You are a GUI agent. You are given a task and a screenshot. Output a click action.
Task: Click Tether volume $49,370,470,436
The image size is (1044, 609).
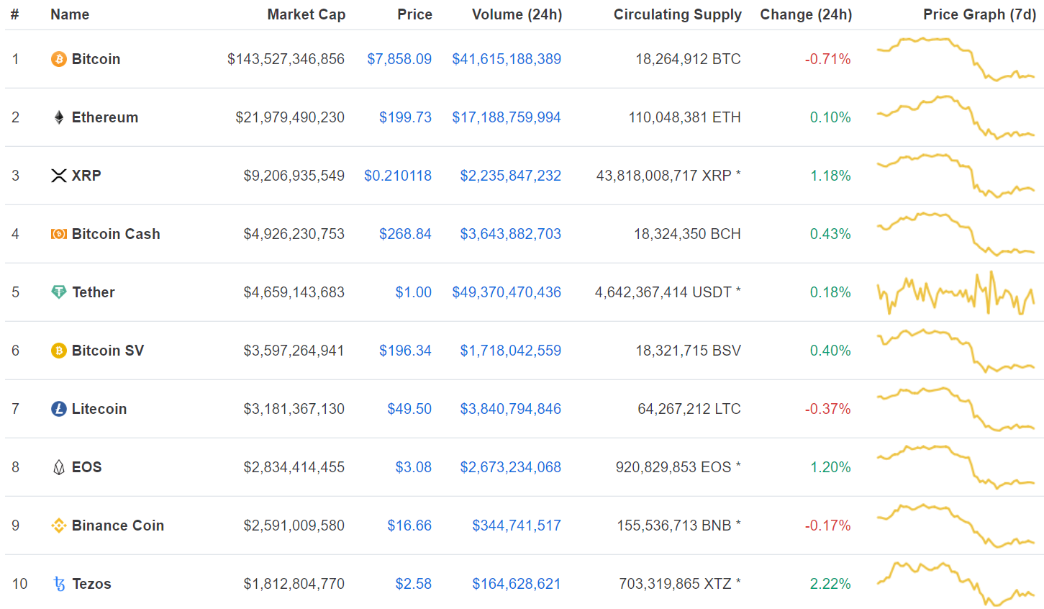[507, 292]
